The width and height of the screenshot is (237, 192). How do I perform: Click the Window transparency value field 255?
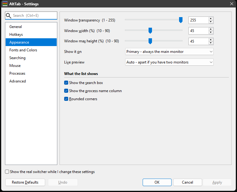click(199, 20)
